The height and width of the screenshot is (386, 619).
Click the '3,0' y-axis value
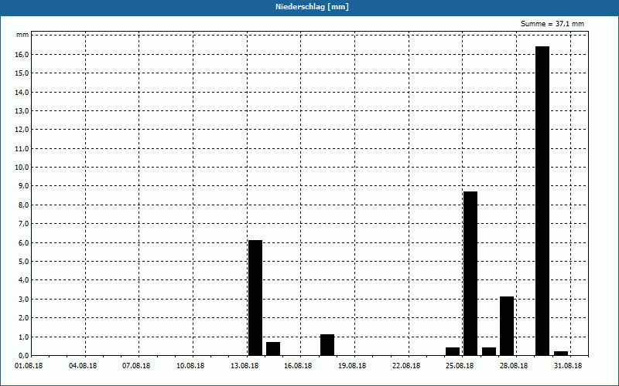(x=24, y=299)
